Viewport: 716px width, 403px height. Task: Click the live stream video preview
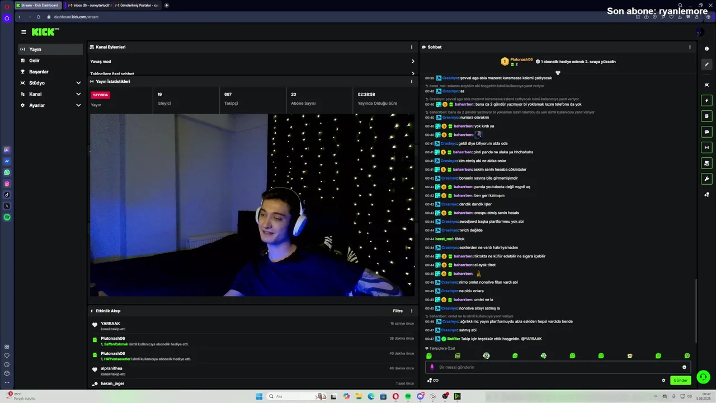pos(252,205)
